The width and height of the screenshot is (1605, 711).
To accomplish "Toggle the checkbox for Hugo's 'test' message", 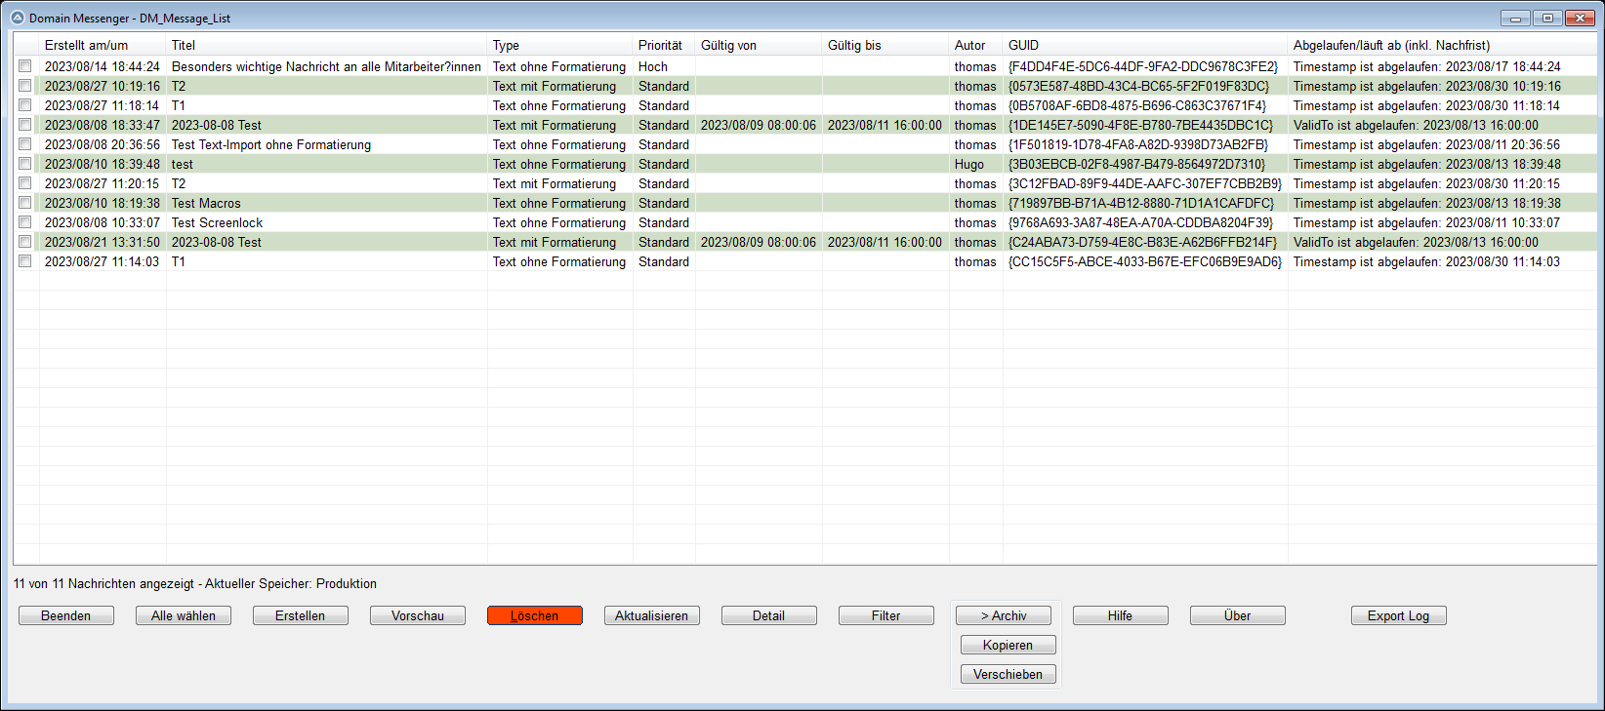I will (x=25, y=164).
